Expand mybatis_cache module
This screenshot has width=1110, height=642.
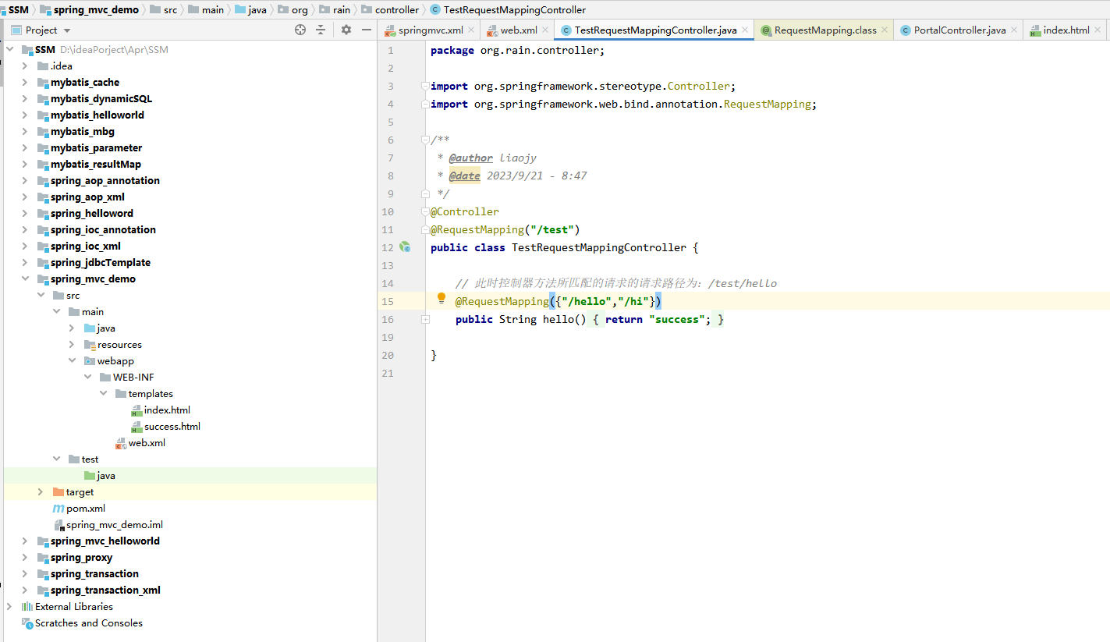click(x=25, y=82)
